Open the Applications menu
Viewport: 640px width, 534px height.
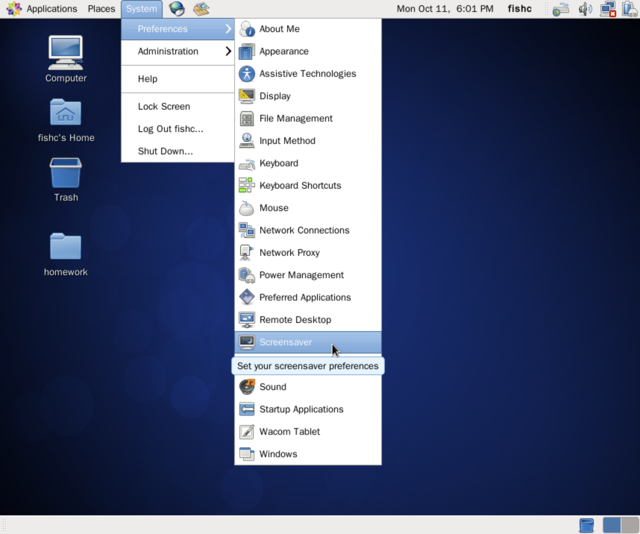tap(52, 9)
